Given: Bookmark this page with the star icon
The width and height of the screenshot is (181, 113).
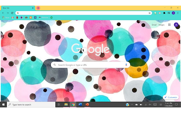Looking at the screenshot, I should 150,13.
